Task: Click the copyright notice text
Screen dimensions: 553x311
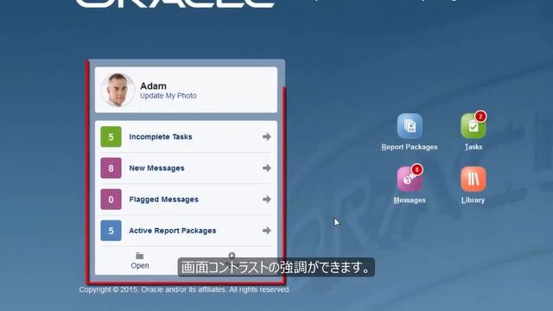Action: click(x=185, y=290)
